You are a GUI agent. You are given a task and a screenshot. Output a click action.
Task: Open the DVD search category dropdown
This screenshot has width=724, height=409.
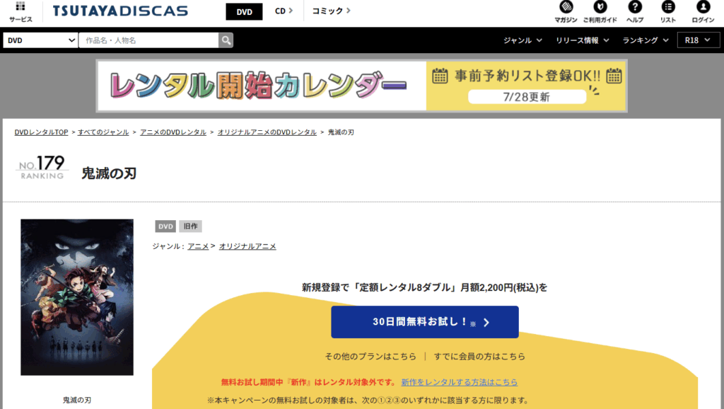[40, 40]
